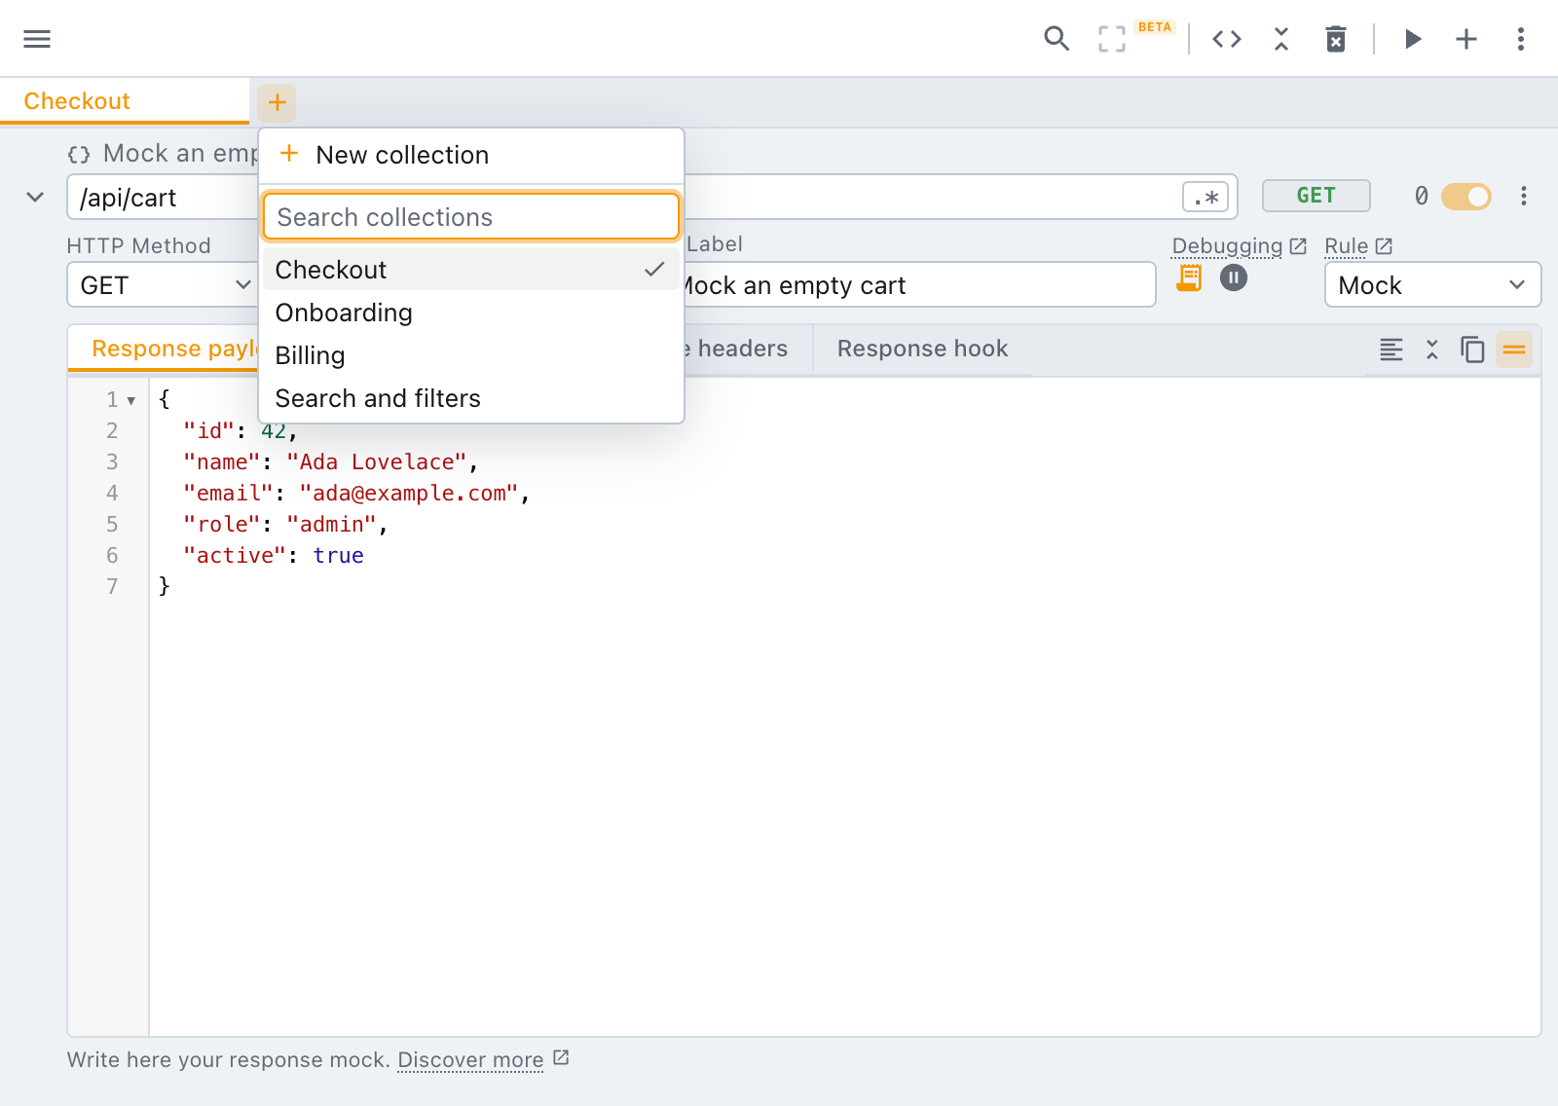Open the rule's three-dot options menu
This screenshot has width=1558, height=1106.
pos(1524,197)
